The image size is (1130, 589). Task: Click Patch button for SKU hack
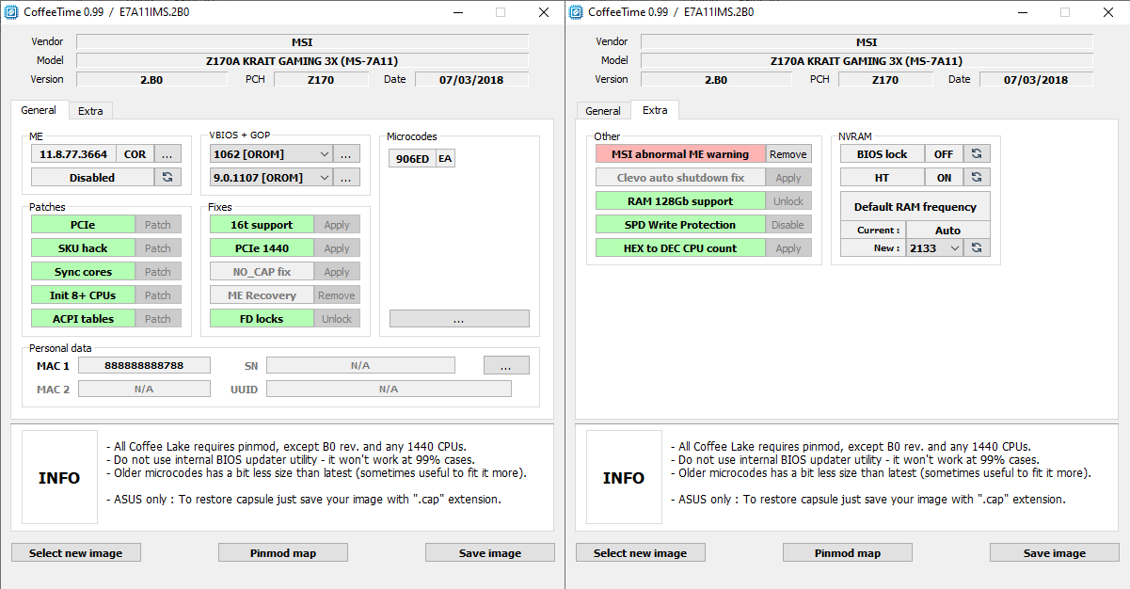(x=158, y=247)
